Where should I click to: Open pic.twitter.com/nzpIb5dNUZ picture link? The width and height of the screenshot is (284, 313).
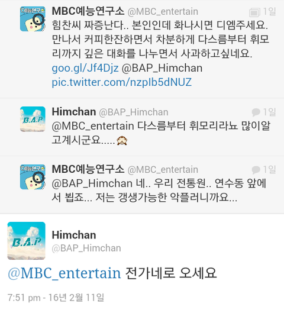(x=122, y=82)
